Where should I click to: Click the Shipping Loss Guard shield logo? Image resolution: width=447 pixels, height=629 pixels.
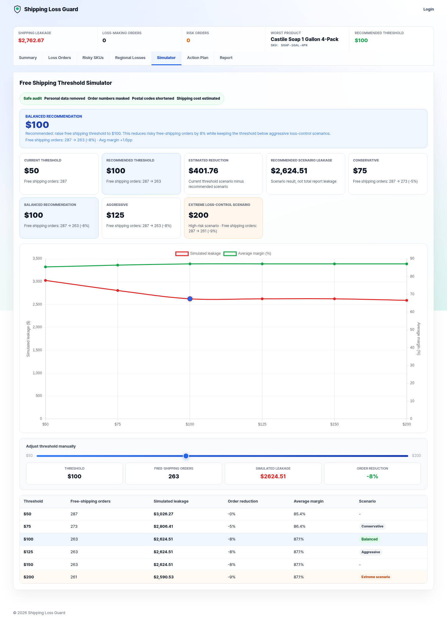pyautogui.click(x=17, y=9)
